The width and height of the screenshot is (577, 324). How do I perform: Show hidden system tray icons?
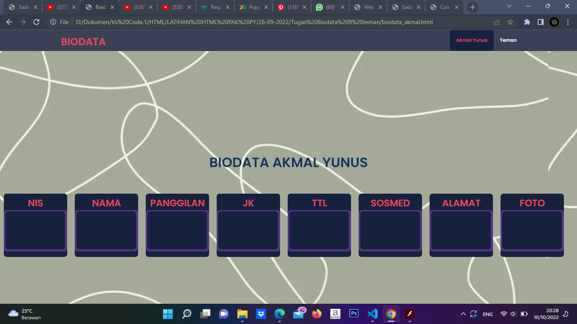tap(463, 314)
